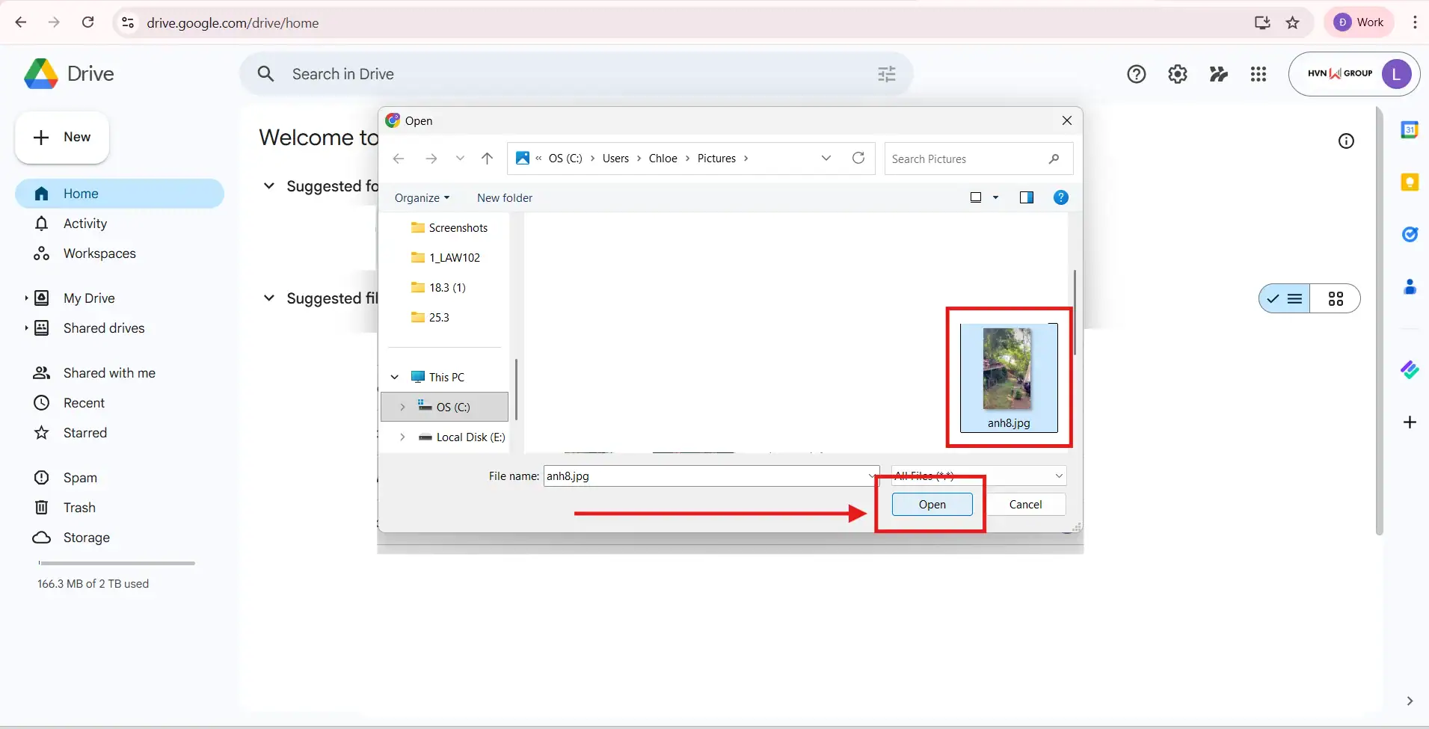Open Drive settings gear icon
The width and height of the screenshot is (1429, 729).
1178,74
